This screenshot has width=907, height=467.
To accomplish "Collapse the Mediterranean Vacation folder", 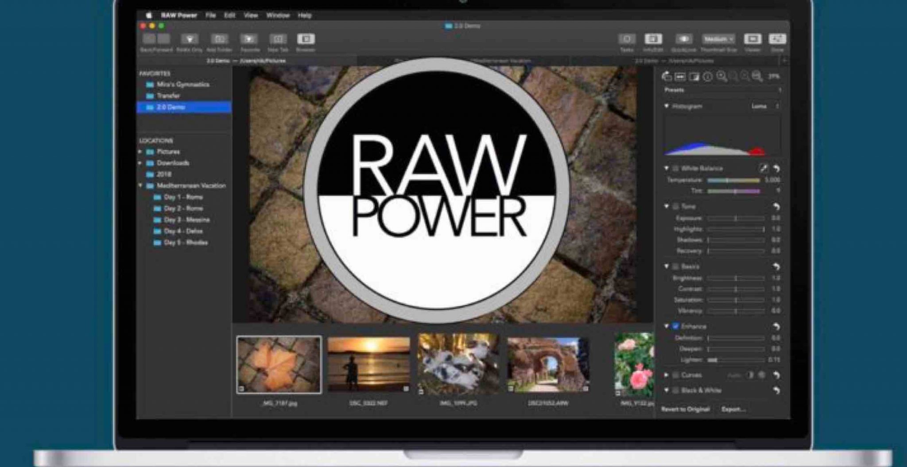I will pyautogui.click(x=140, y=185).
